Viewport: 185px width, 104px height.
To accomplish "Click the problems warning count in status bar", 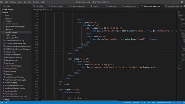I will 2,103.
